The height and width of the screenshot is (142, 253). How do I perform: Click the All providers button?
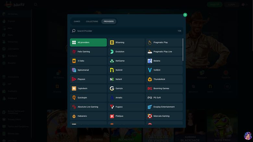click(88, 42)
